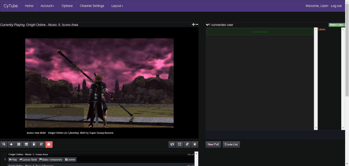Click the Log out link

tap(336, 6)
